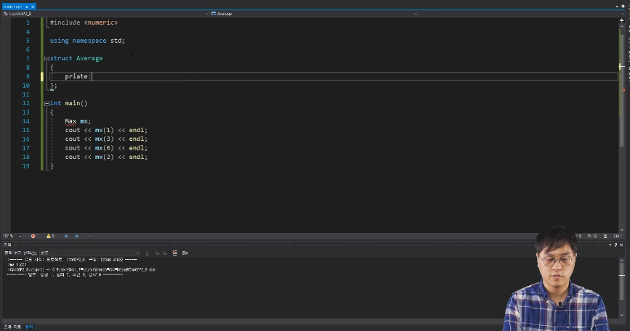
Task: Navigate backward with the left arrow
Action: (67, 236)
